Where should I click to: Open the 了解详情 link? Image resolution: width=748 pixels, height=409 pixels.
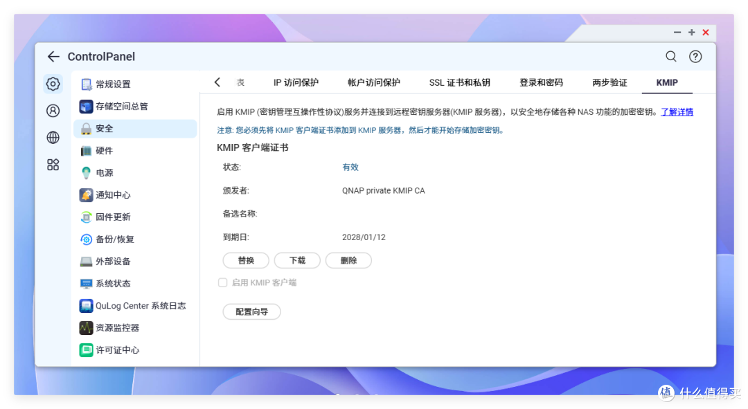[677, 112]
